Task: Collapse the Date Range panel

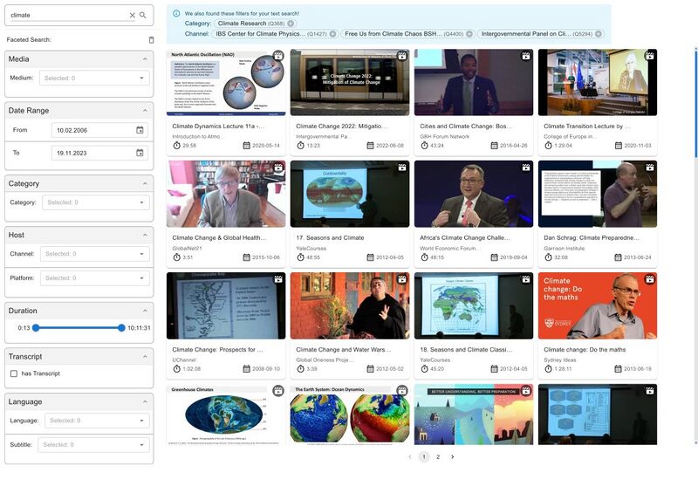Action: click(144, 111)
